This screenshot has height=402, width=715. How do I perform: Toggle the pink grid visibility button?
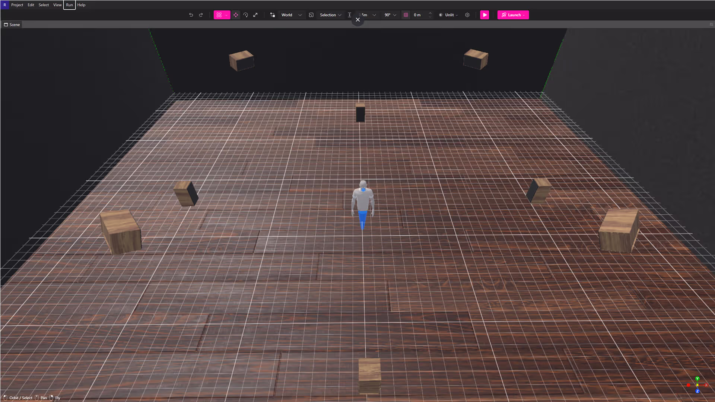(x=406, y=15)
